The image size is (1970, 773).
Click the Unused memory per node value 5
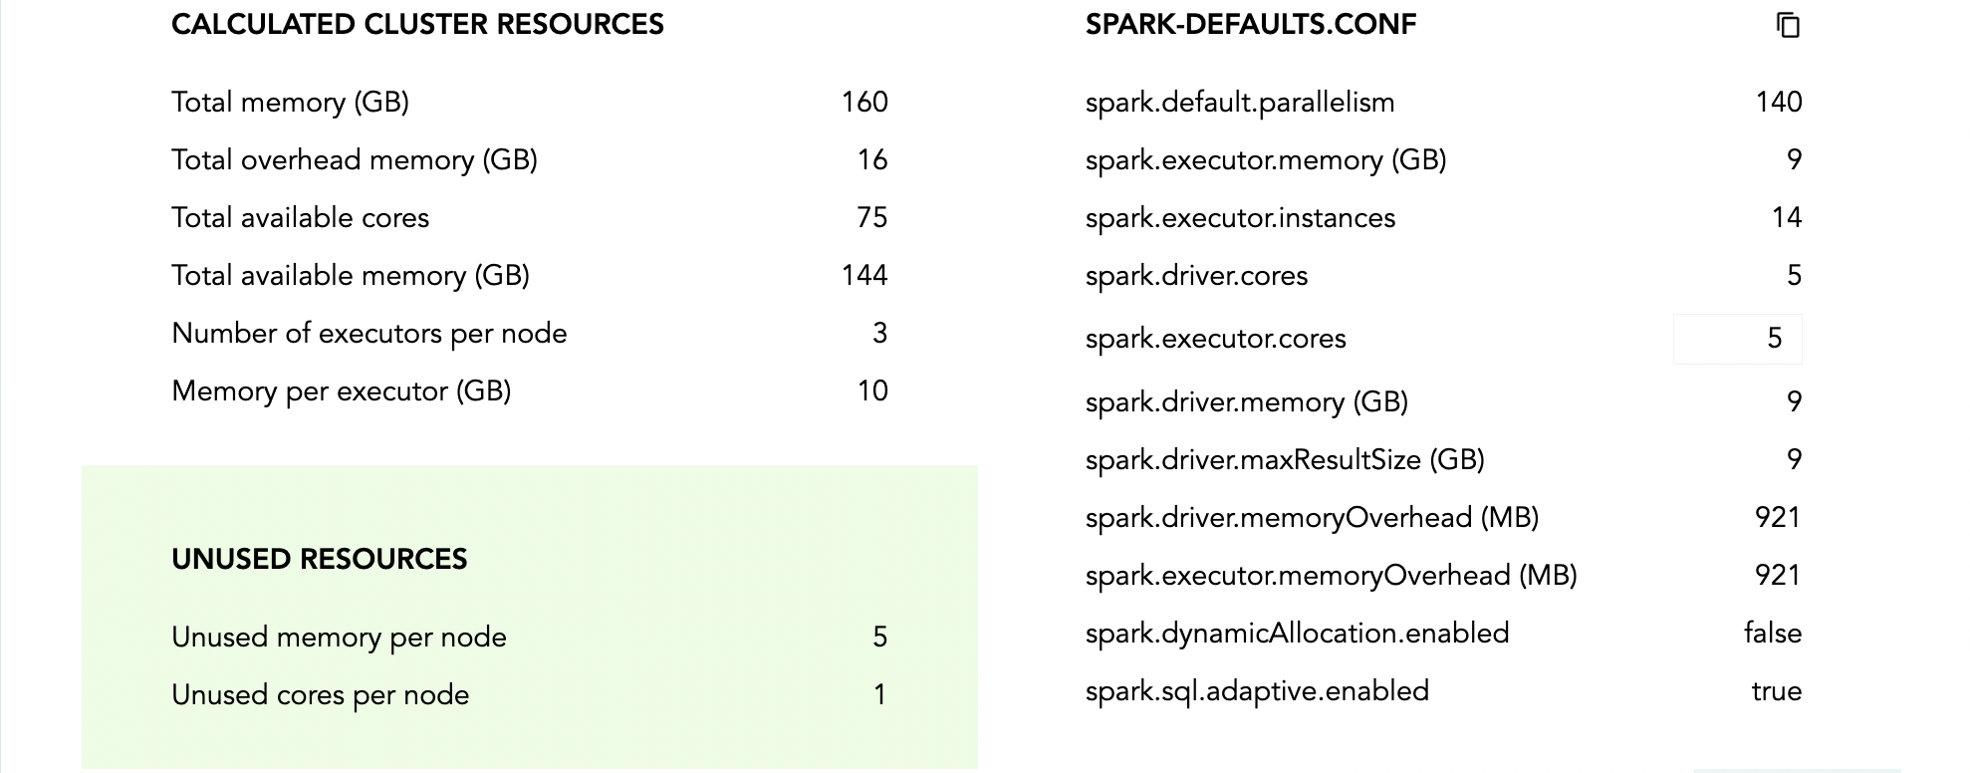click(878, 637)
